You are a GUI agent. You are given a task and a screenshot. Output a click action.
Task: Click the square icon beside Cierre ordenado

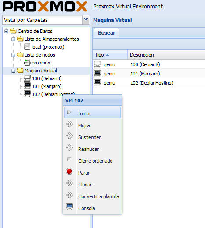click(69, 159)
